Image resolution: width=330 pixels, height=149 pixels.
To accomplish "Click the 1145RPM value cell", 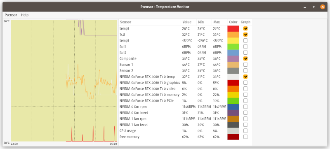I will click(x=189, y=107).
